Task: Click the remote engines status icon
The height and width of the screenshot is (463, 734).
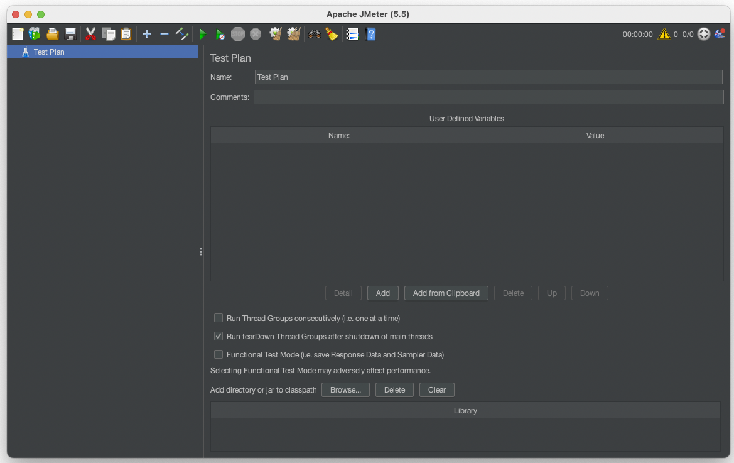Action: pyautogui.click(x=704, y=34)
